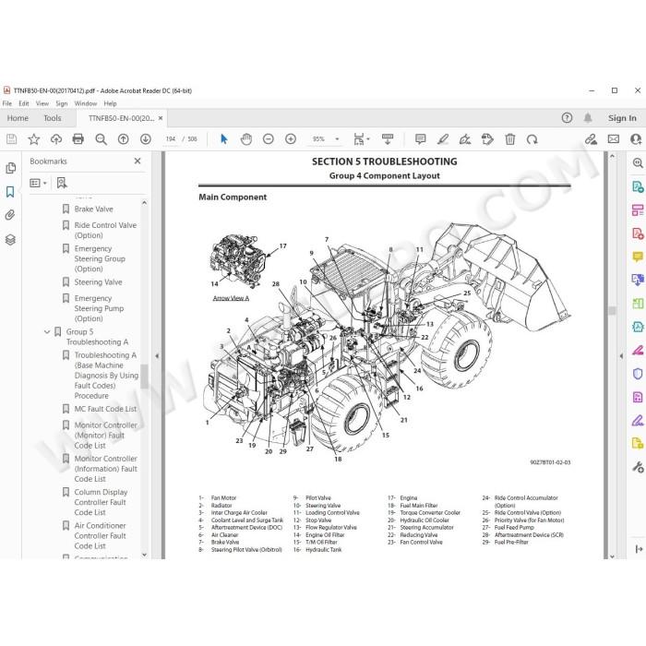Open the Column Display Controller Fault bookmark
646x646 pixels.
pyautogui.click(x=101, y=502)
